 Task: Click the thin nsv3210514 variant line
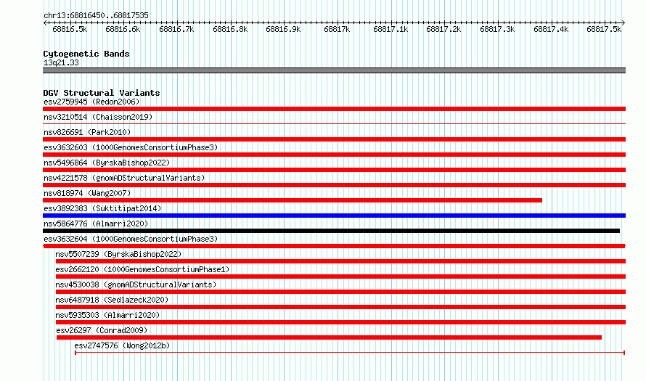334,123
